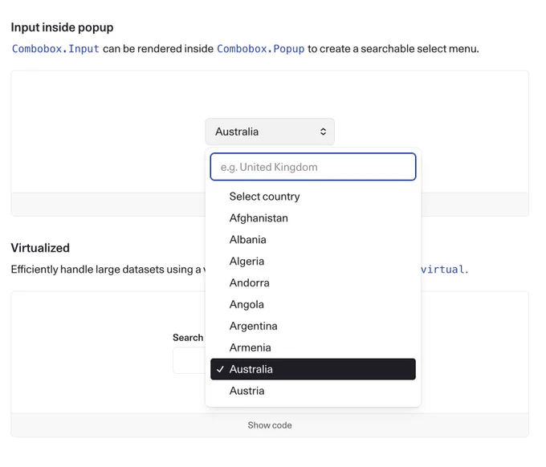Choose Andorra in the country popup
546x467 pixels.
tap(313, 283)
